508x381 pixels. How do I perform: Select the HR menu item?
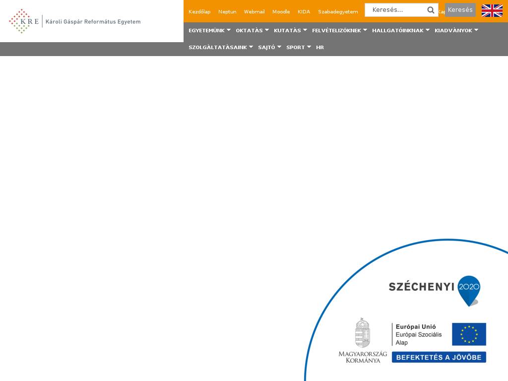[x=320, y=47]
